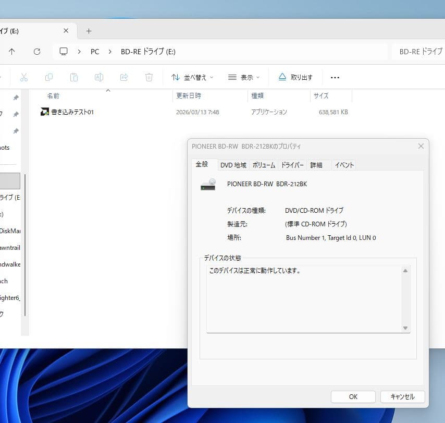Close the (E:) drive Explorer tab

(66, 31)
